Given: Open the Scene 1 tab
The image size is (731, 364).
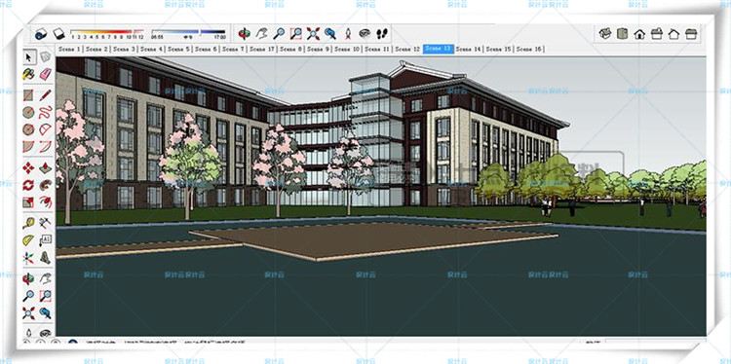Looking at the screenshot, I should [69, 49].
